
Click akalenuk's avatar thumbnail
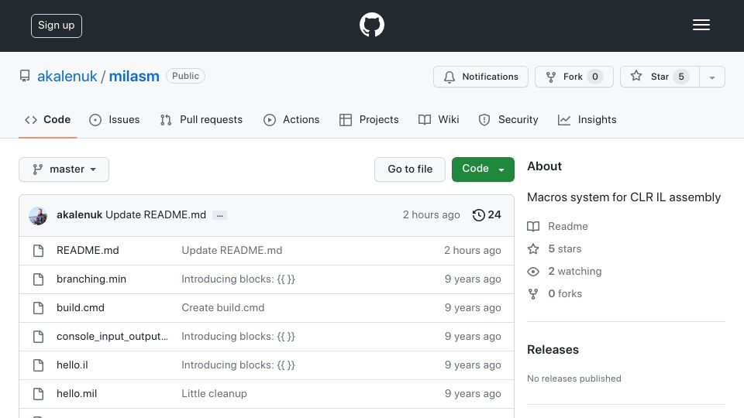[38, 215]
